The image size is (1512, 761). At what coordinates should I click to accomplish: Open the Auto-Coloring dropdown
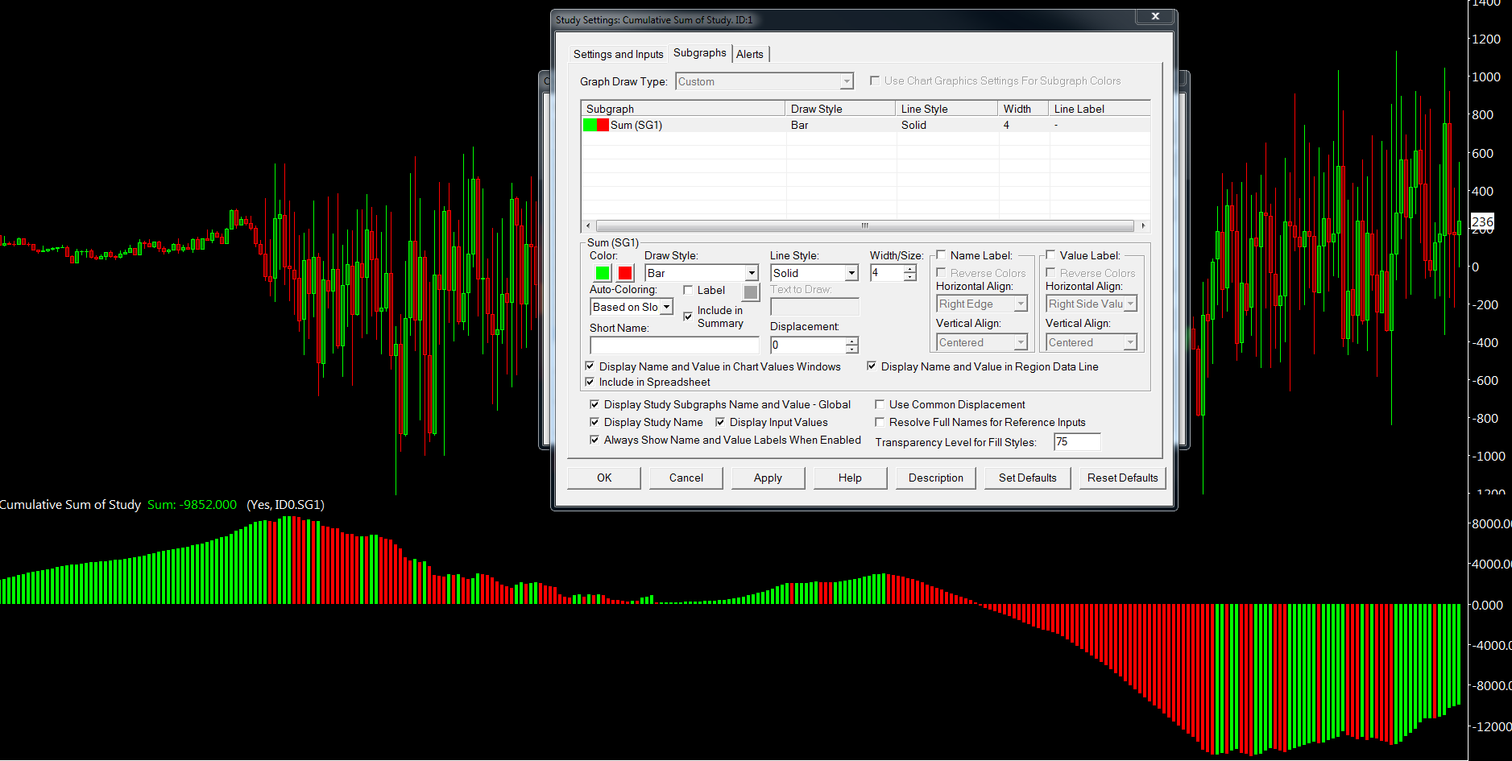pos(666,307)
